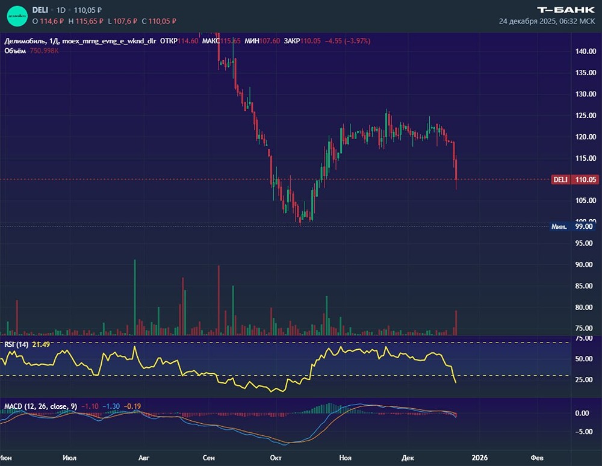Click the 125.00 price axis label
Screen dimensions: 602x466
click(586, 115)
